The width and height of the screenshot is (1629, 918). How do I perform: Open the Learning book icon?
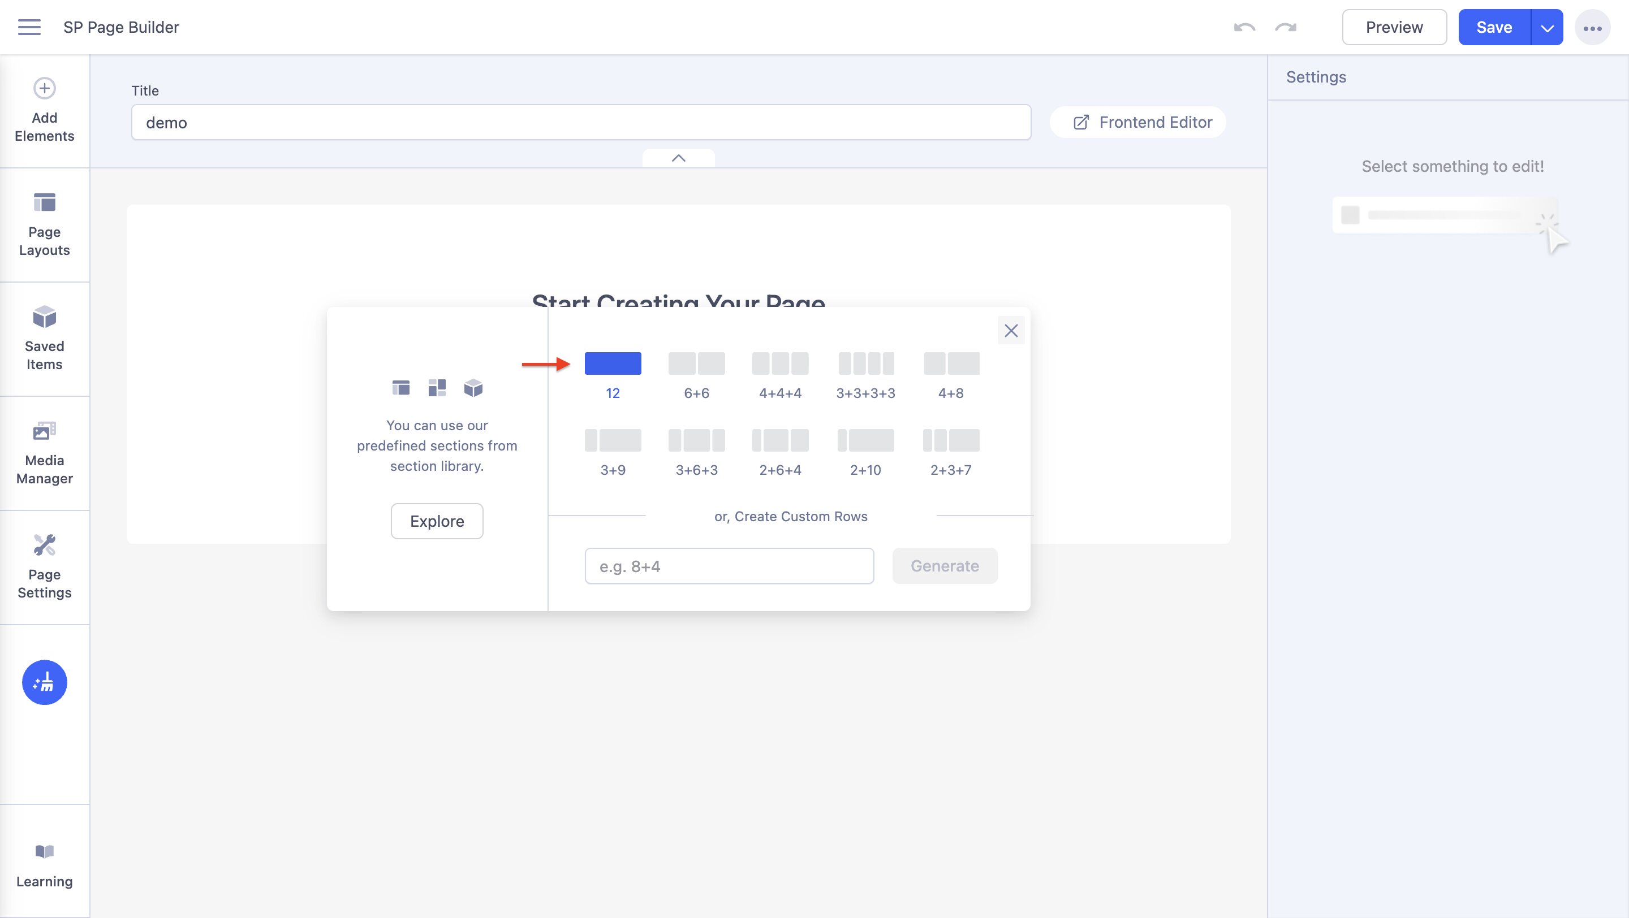(44, 852)
